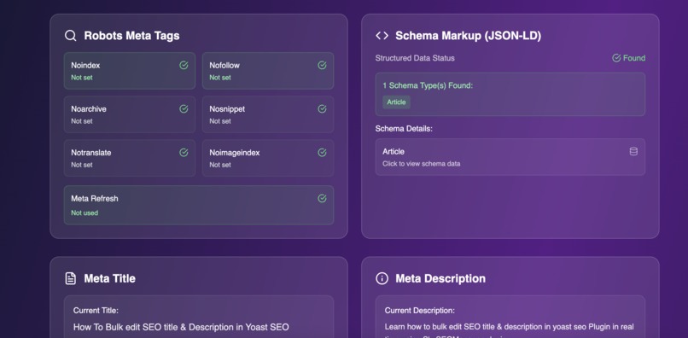Click the Meta Title heading

point(110,278)
